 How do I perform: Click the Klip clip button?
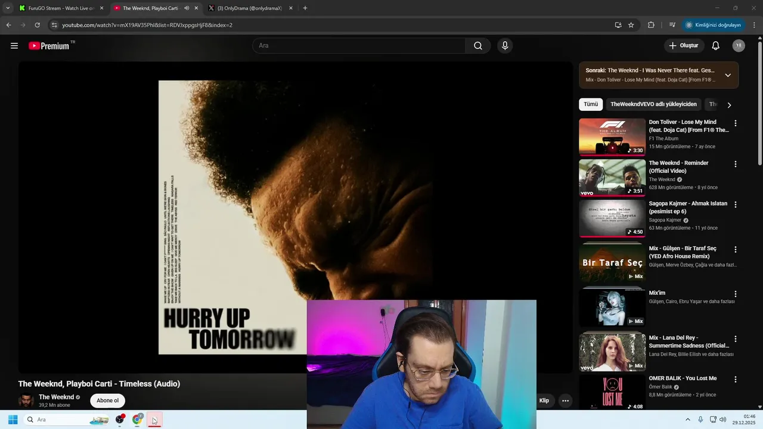point(544,400)
